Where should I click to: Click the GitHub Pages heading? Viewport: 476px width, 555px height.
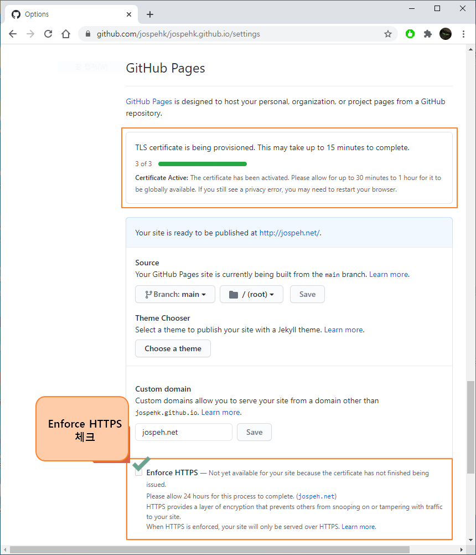pos(165,68)
